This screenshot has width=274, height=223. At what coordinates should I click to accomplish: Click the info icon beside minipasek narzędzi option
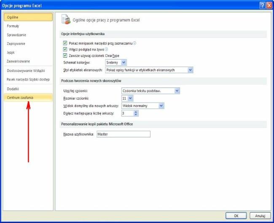[135, 43]
